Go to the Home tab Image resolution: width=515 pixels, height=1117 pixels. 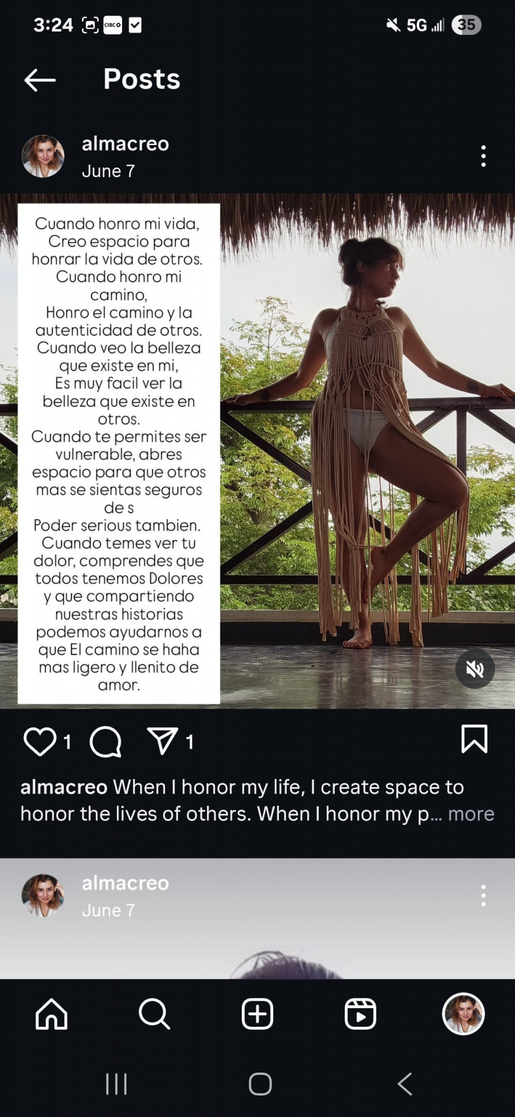coord(52,1014)
